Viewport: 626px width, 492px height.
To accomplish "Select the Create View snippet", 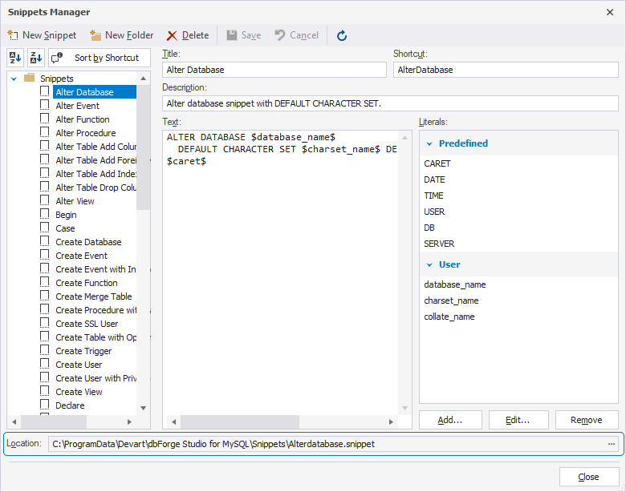I will (79, 392).
